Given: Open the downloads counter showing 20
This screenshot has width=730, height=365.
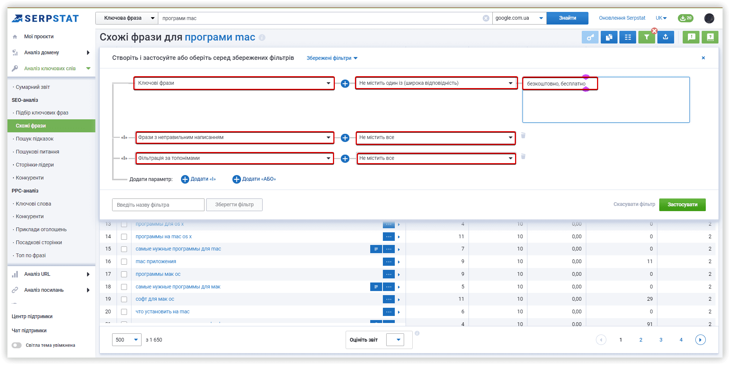Looking at the screenshot, I should [x=686, y=18].
